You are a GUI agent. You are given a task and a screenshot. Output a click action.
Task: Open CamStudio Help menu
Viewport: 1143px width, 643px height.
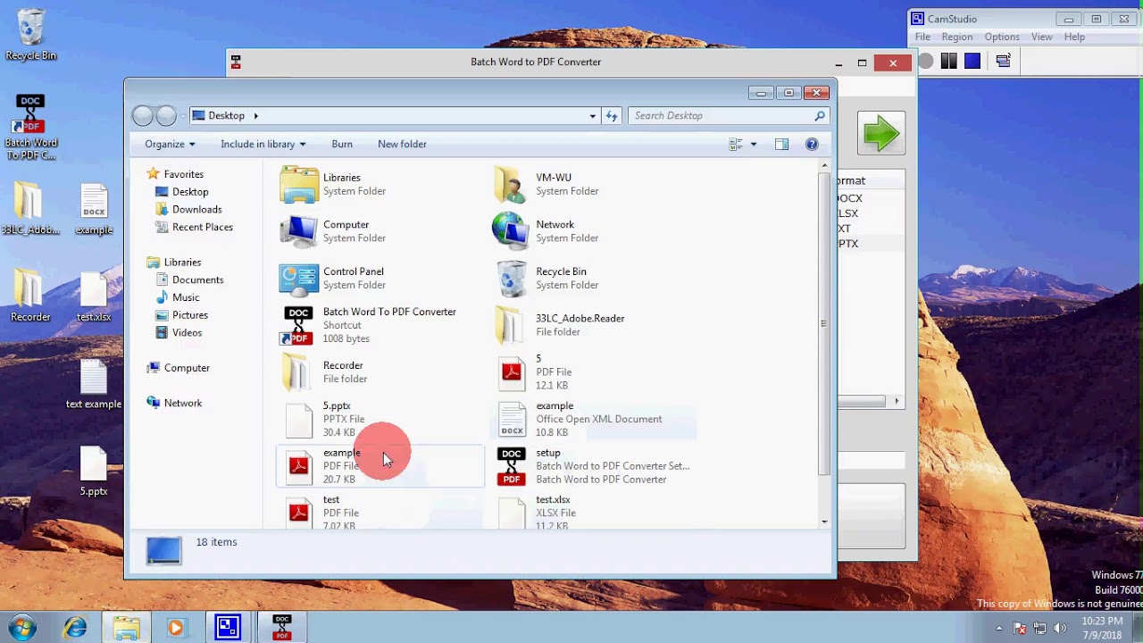[x=1074, y=37]
